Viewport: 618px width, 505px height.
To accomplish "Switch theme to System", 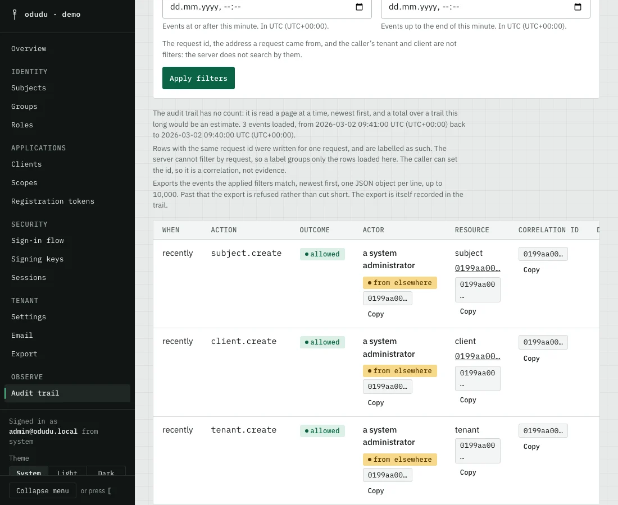I will (29, 472).
